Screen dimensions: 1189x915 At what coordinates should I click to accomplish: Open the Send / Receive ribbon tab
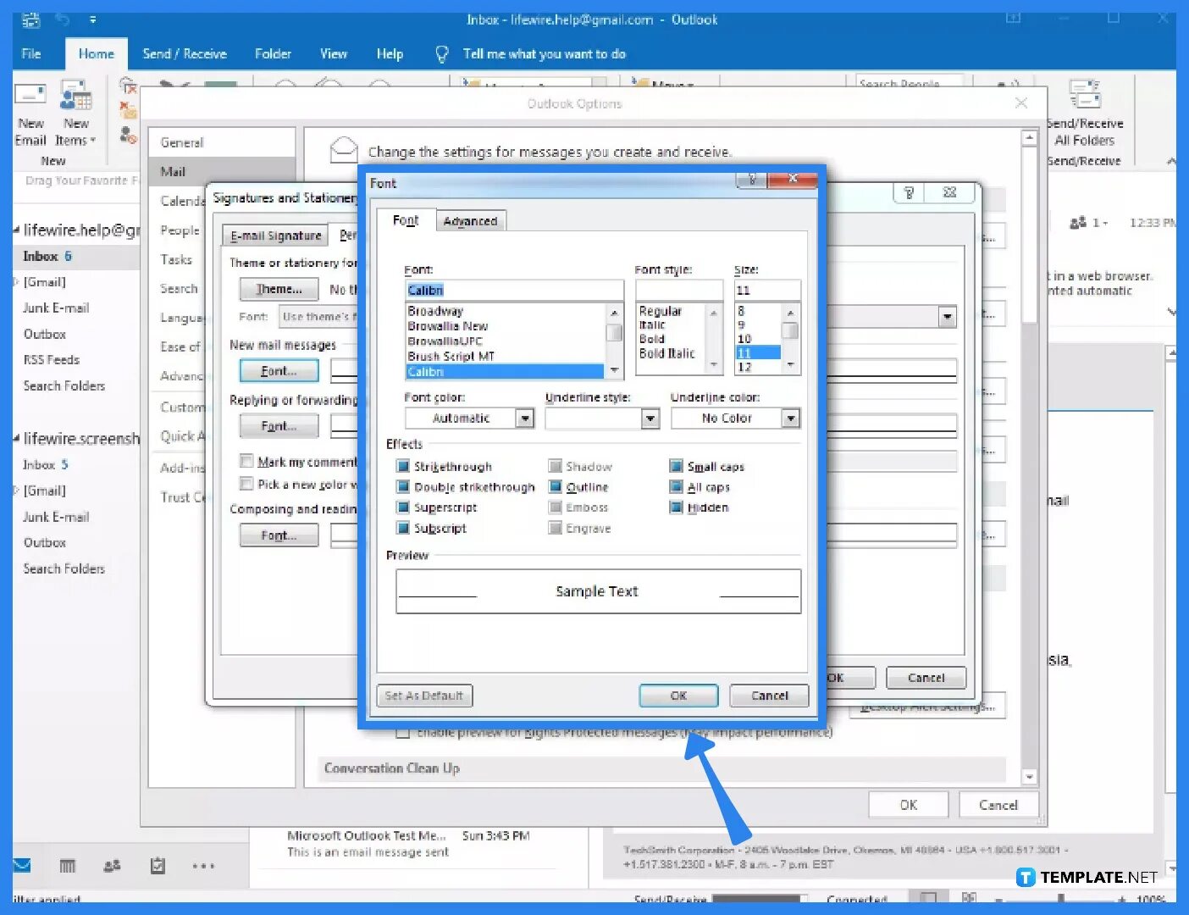185,54
